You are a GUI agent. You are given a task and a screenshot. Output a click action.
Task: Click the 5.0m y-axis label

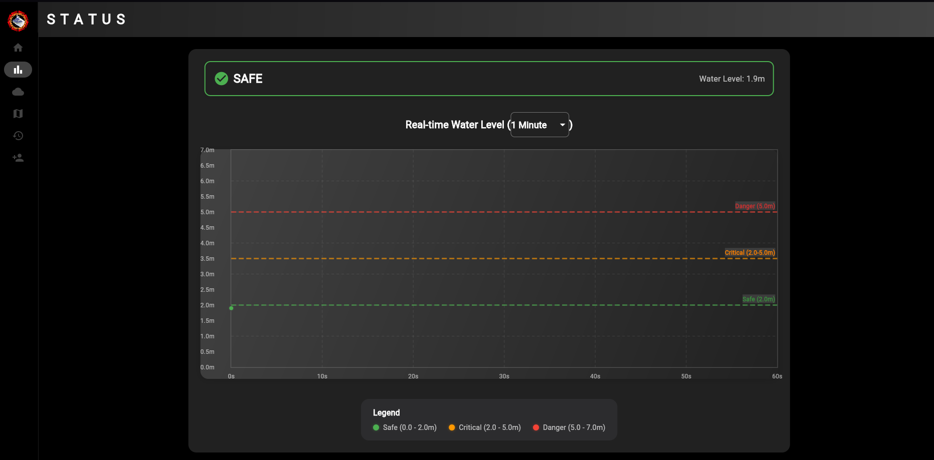pyautogui.click(x=208, y=212)
